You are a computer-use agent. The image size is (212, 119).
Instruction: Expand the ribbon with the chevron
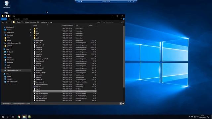pos(121,19)
